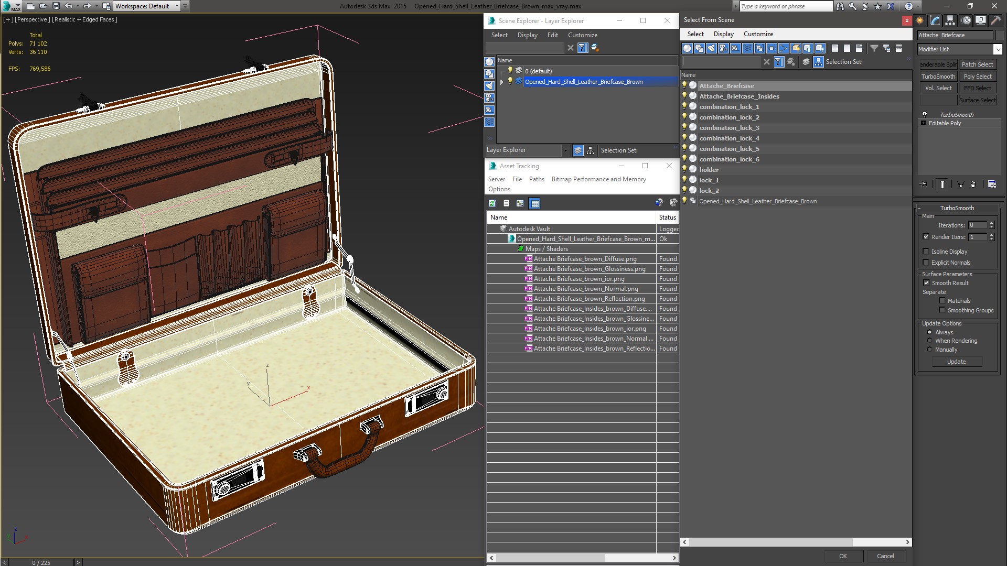This screenshot has width=1007, height=566.
Task: Enable Separate by Materials checkbox
Action: [x=942, y=301]
